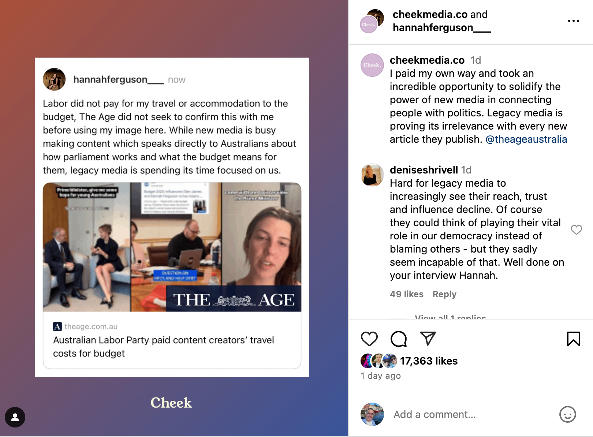Image resolution: width=593 pixels, height=437 pixels.
Task: Click cheekmedia.co caption avatar
Action: click(x=372, y=65)
